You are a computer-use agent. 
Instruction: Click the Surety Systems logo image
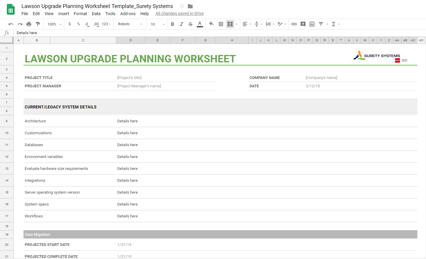point(381,56)
